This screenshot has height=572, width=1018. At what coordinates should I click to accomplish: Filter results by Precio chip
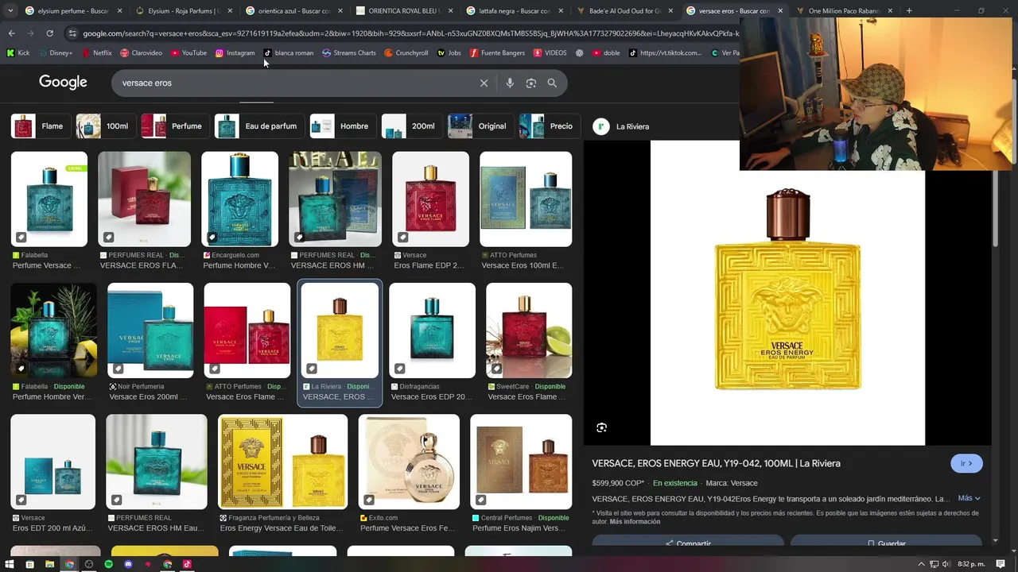[x=549, y=126]
